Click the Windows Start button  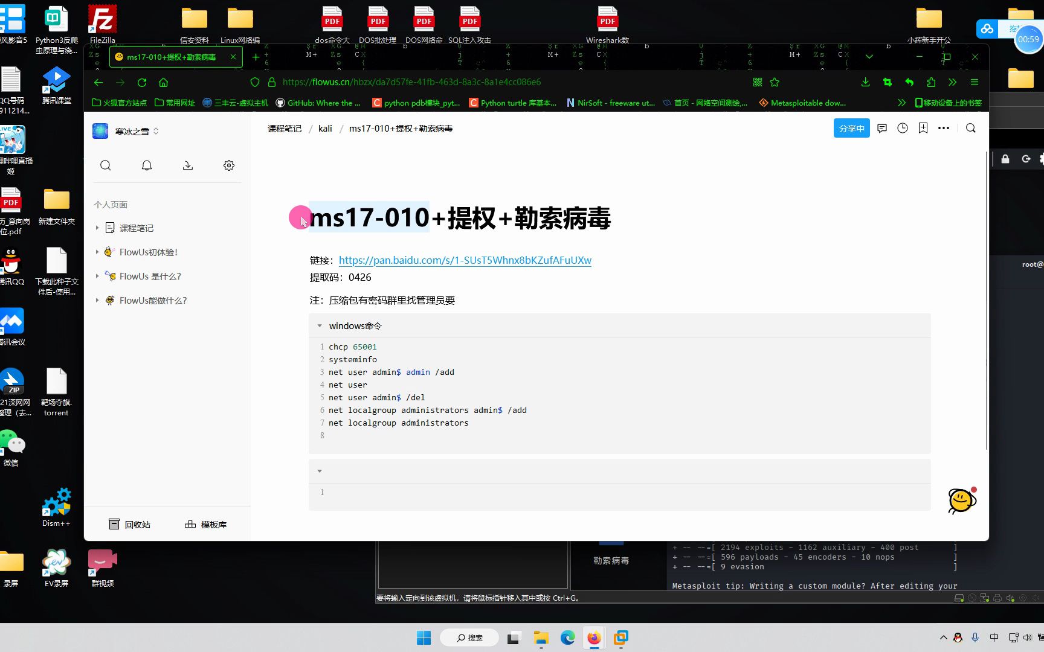pyautogui.click(x=424, y=638)
